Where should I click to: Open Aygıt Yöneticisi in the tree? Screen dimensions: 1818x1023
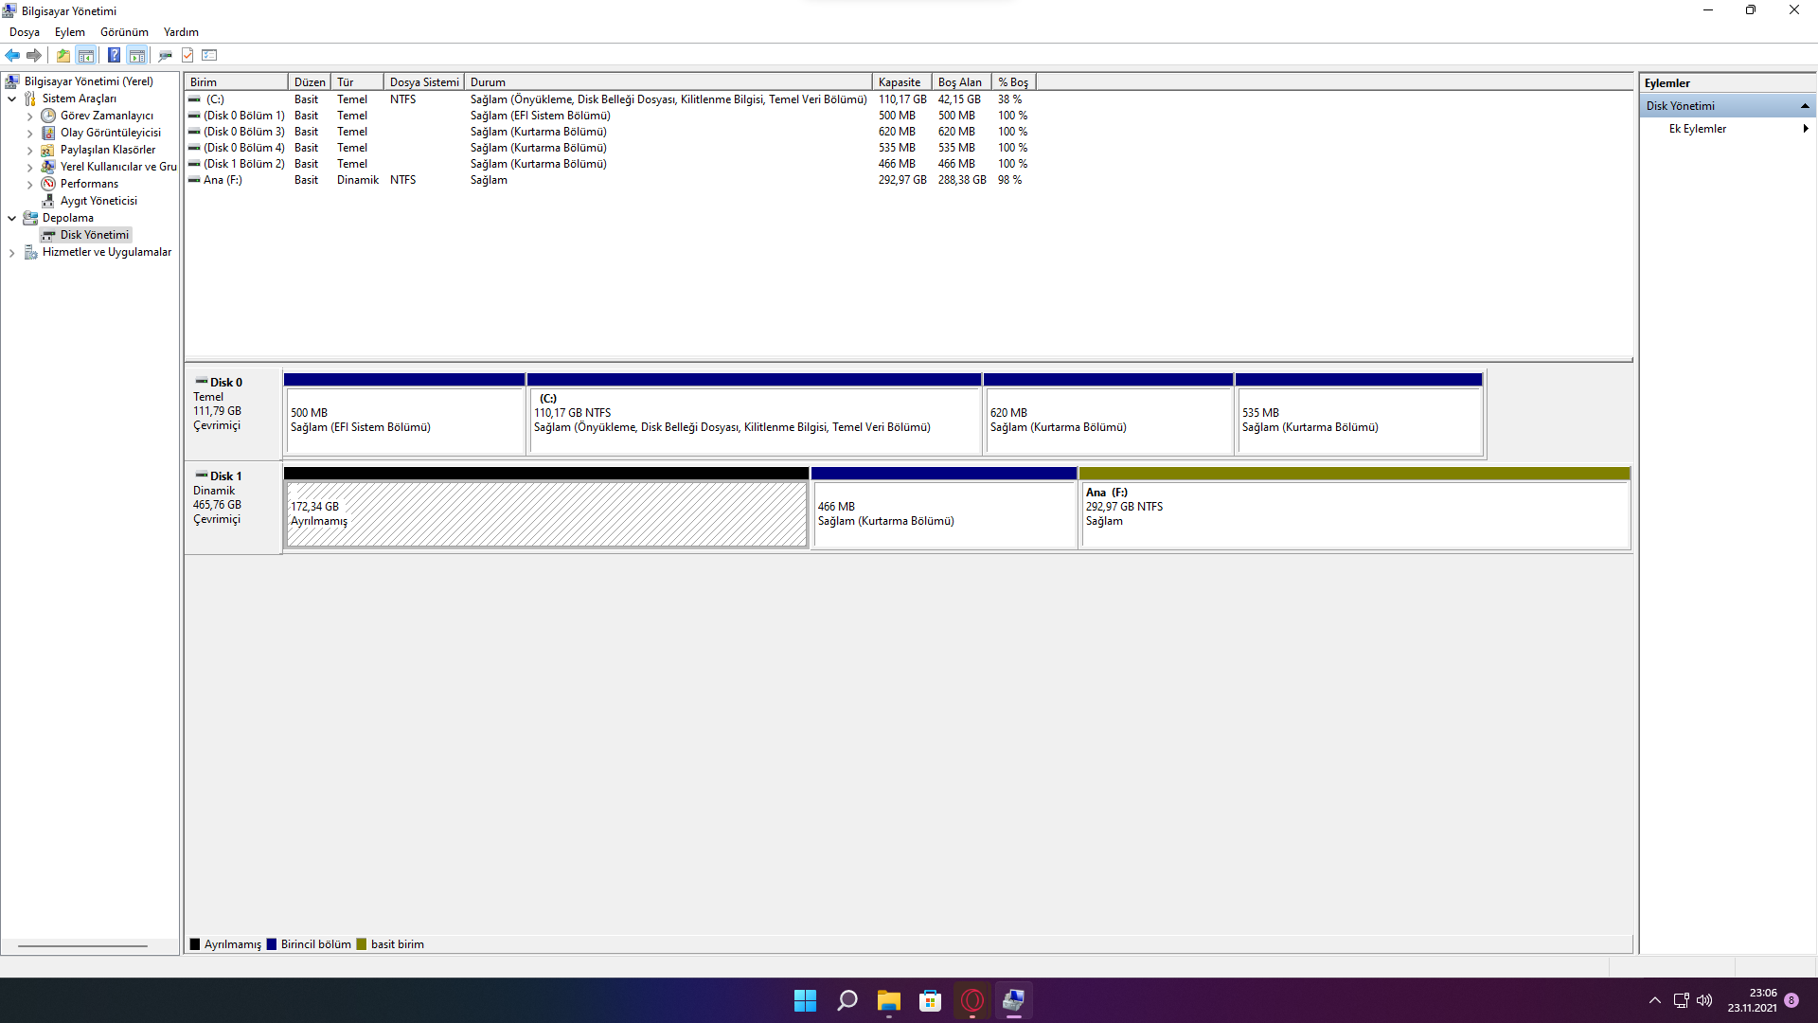98,201
